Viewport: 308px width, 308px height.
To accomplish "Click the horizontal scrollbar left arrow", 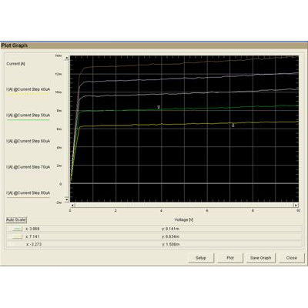I will point(72,206).
